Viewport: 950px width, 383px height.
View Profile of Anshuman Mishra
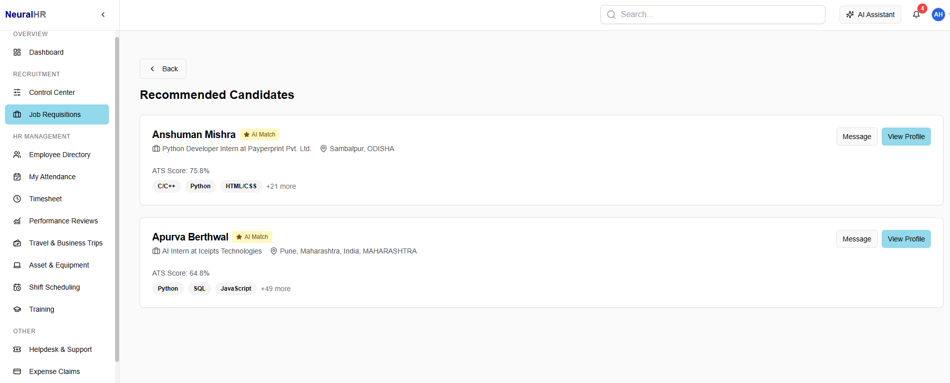coord(906,137)
